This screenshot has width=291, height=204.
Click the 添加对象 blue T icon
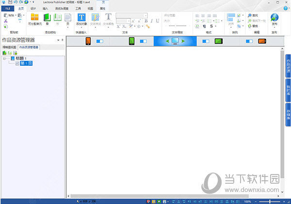[81, 17]
